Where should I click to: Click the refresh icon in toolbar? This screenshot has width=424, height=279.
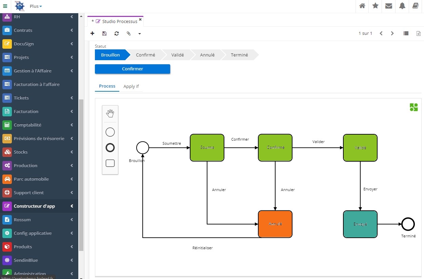pyautogui.click(x=117, y=33)
